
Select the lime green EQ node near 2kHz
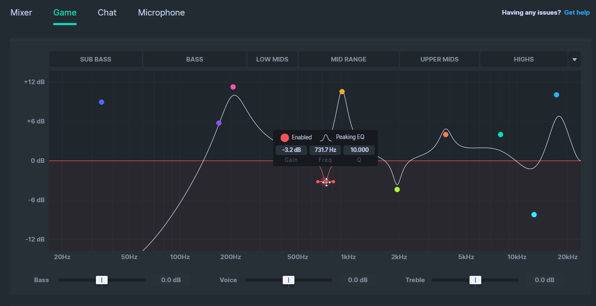[397, 190]
